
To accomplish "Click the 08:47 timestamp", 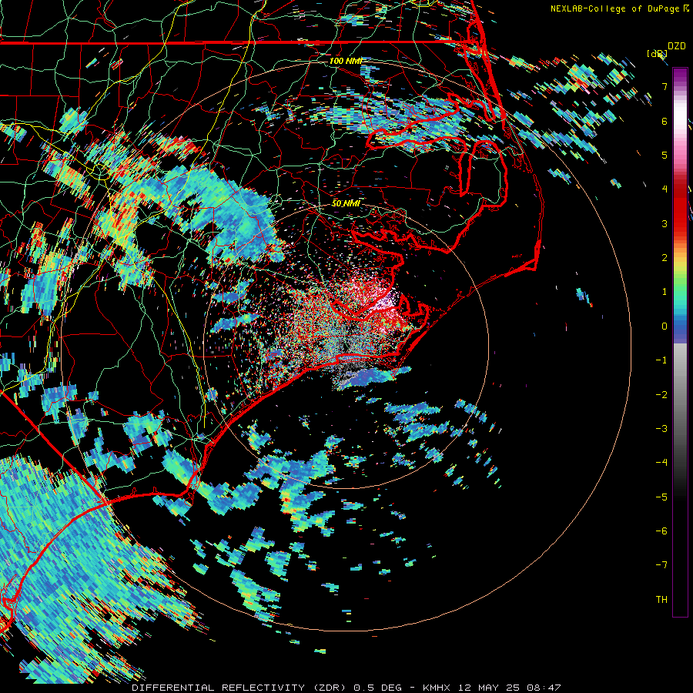I will tap(544, 688).
